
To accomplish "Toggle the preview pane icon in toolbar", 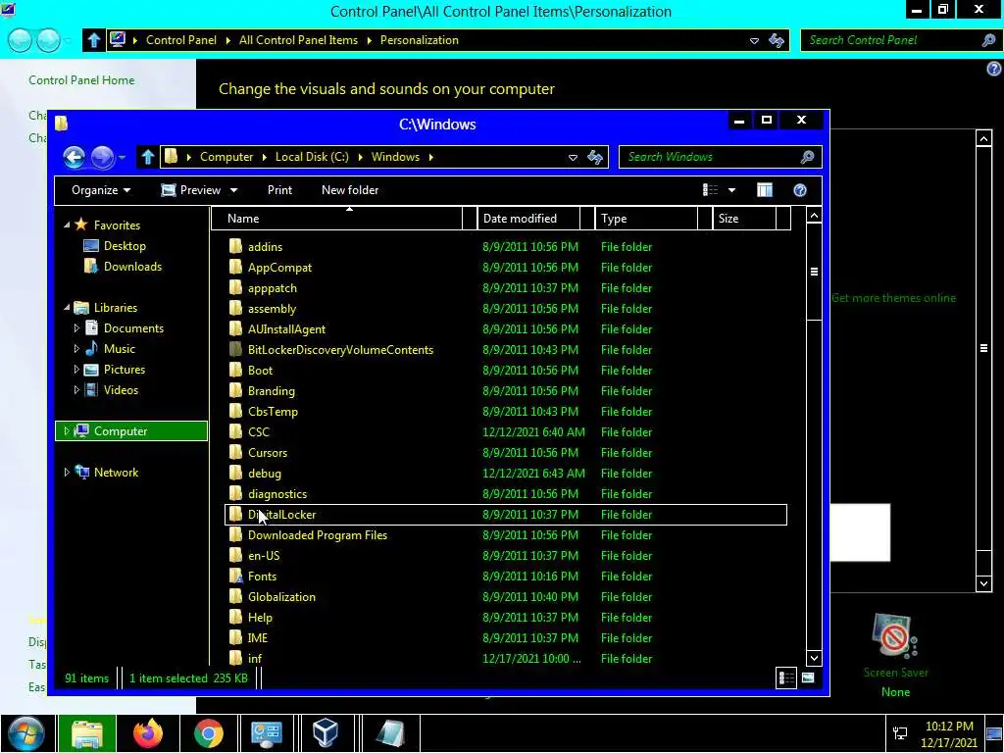I will 765,190.
